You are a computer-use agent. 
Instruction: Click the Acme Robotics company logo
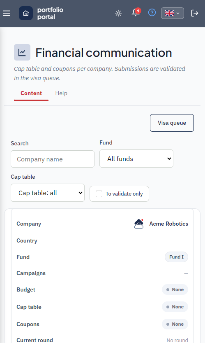[x=139, y=224]
